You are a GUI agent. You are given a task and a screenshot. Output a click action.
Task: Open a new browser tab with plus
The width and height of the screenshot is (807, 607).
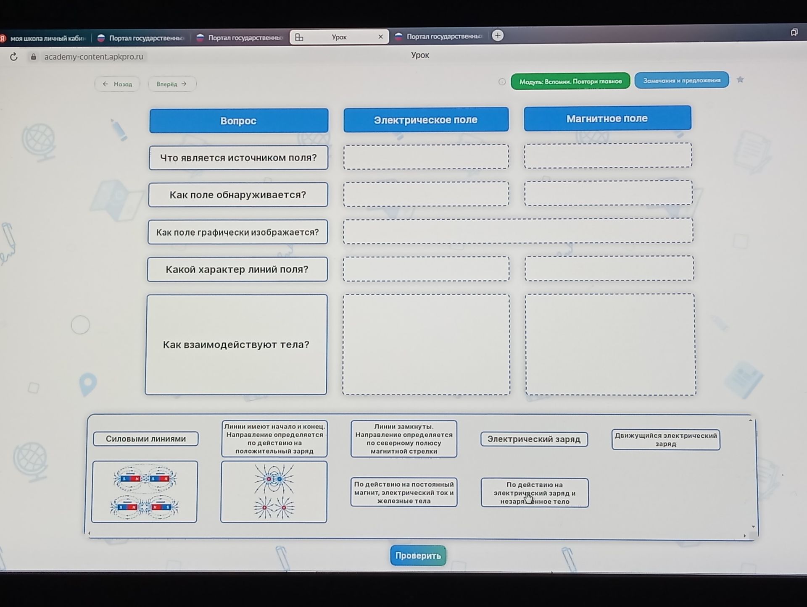[498, 35]
